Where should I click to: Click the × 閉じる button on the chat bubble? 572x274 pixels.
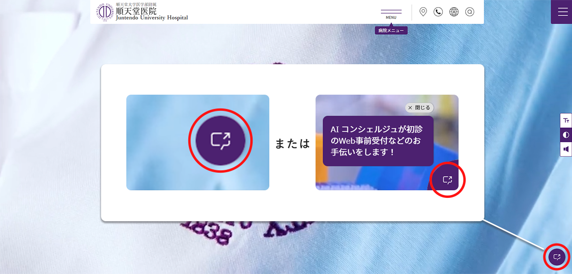(419, 108)
